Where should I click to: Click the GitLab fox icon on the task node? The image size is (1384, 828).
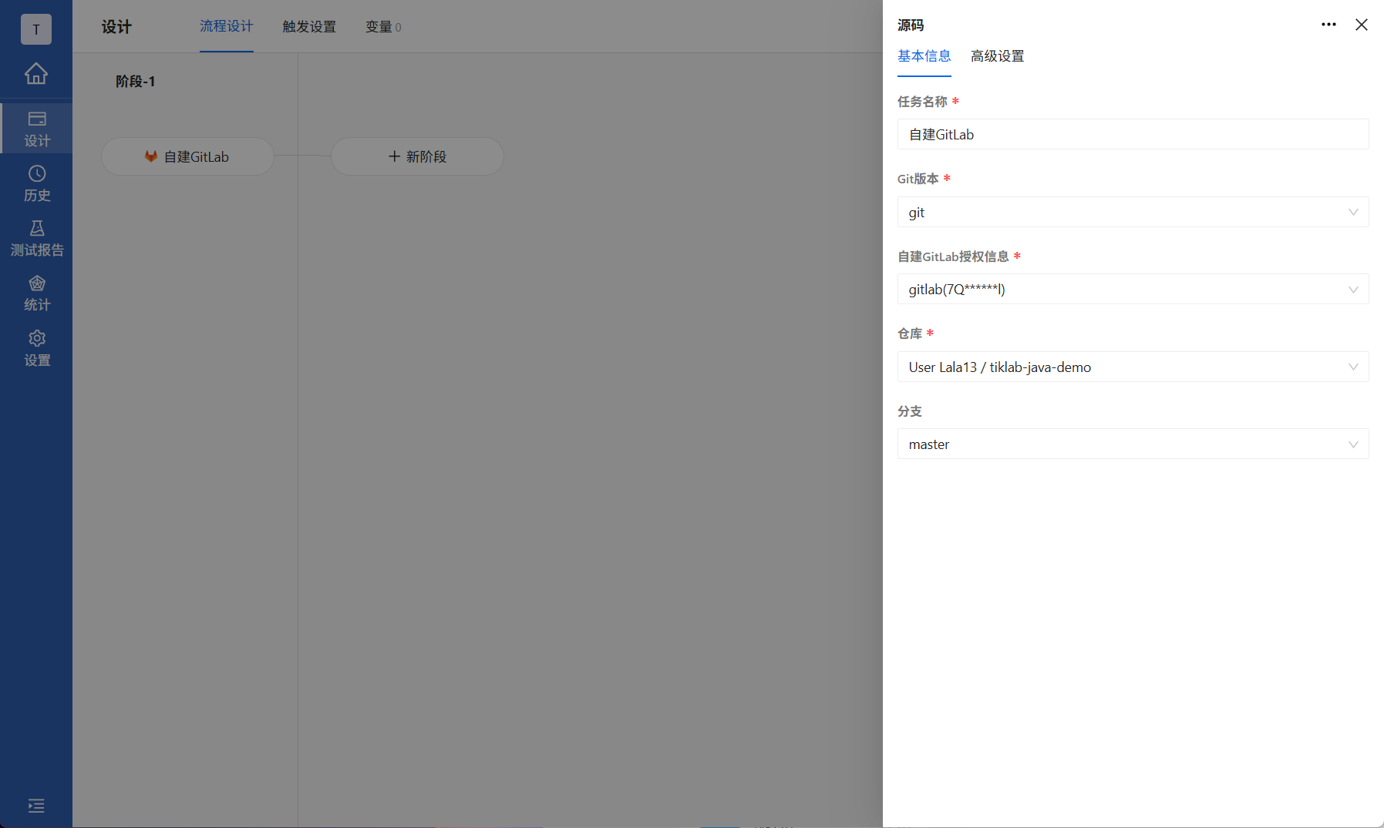coord(151,156)
